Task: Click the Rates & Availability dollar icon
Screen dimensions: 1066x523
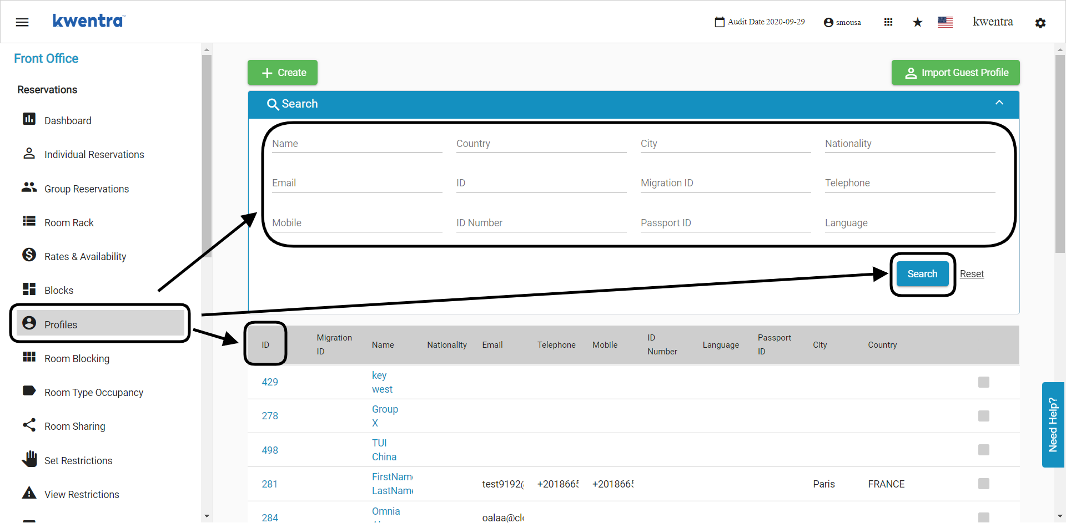Action: pyautogui.click(x=29, y=255)
